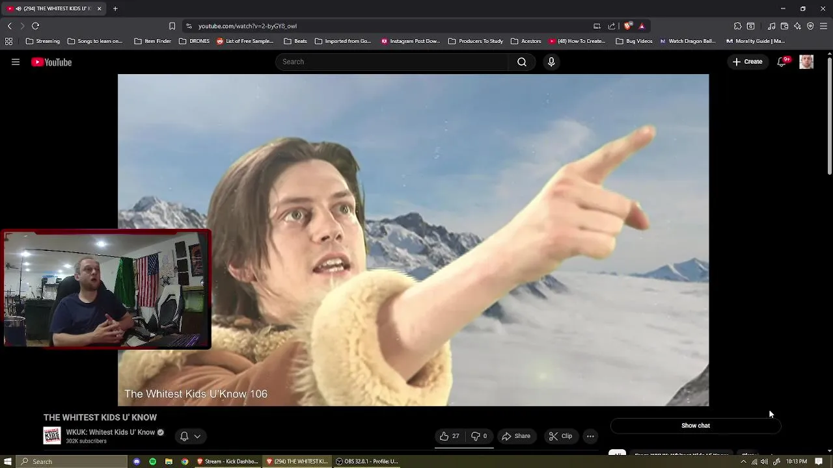Open Chrome from the taskbar
Image resolution: width=833 pixels, height=468 pixels.
[185, 461]
